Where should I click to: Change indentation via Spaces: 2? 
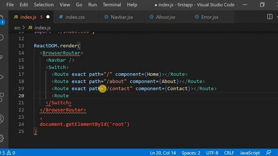click(191, 153)
